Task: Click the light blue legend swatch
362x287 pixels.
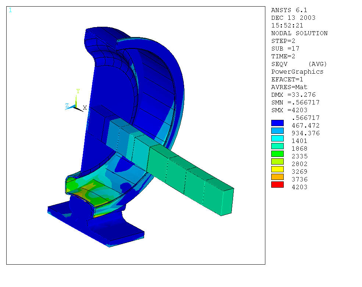Action: coord(277,130)
